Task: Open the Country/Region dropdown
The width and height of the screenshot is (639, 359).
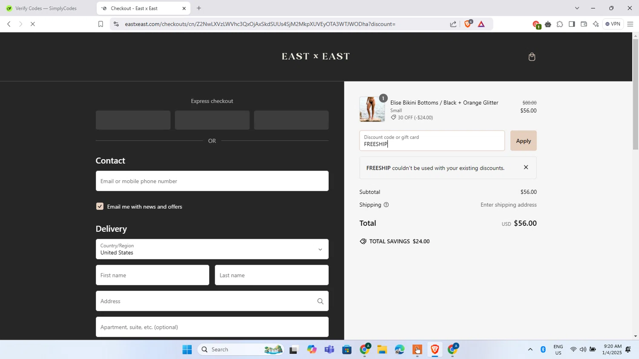Action: pyautogui.click(x=212, y=249)
